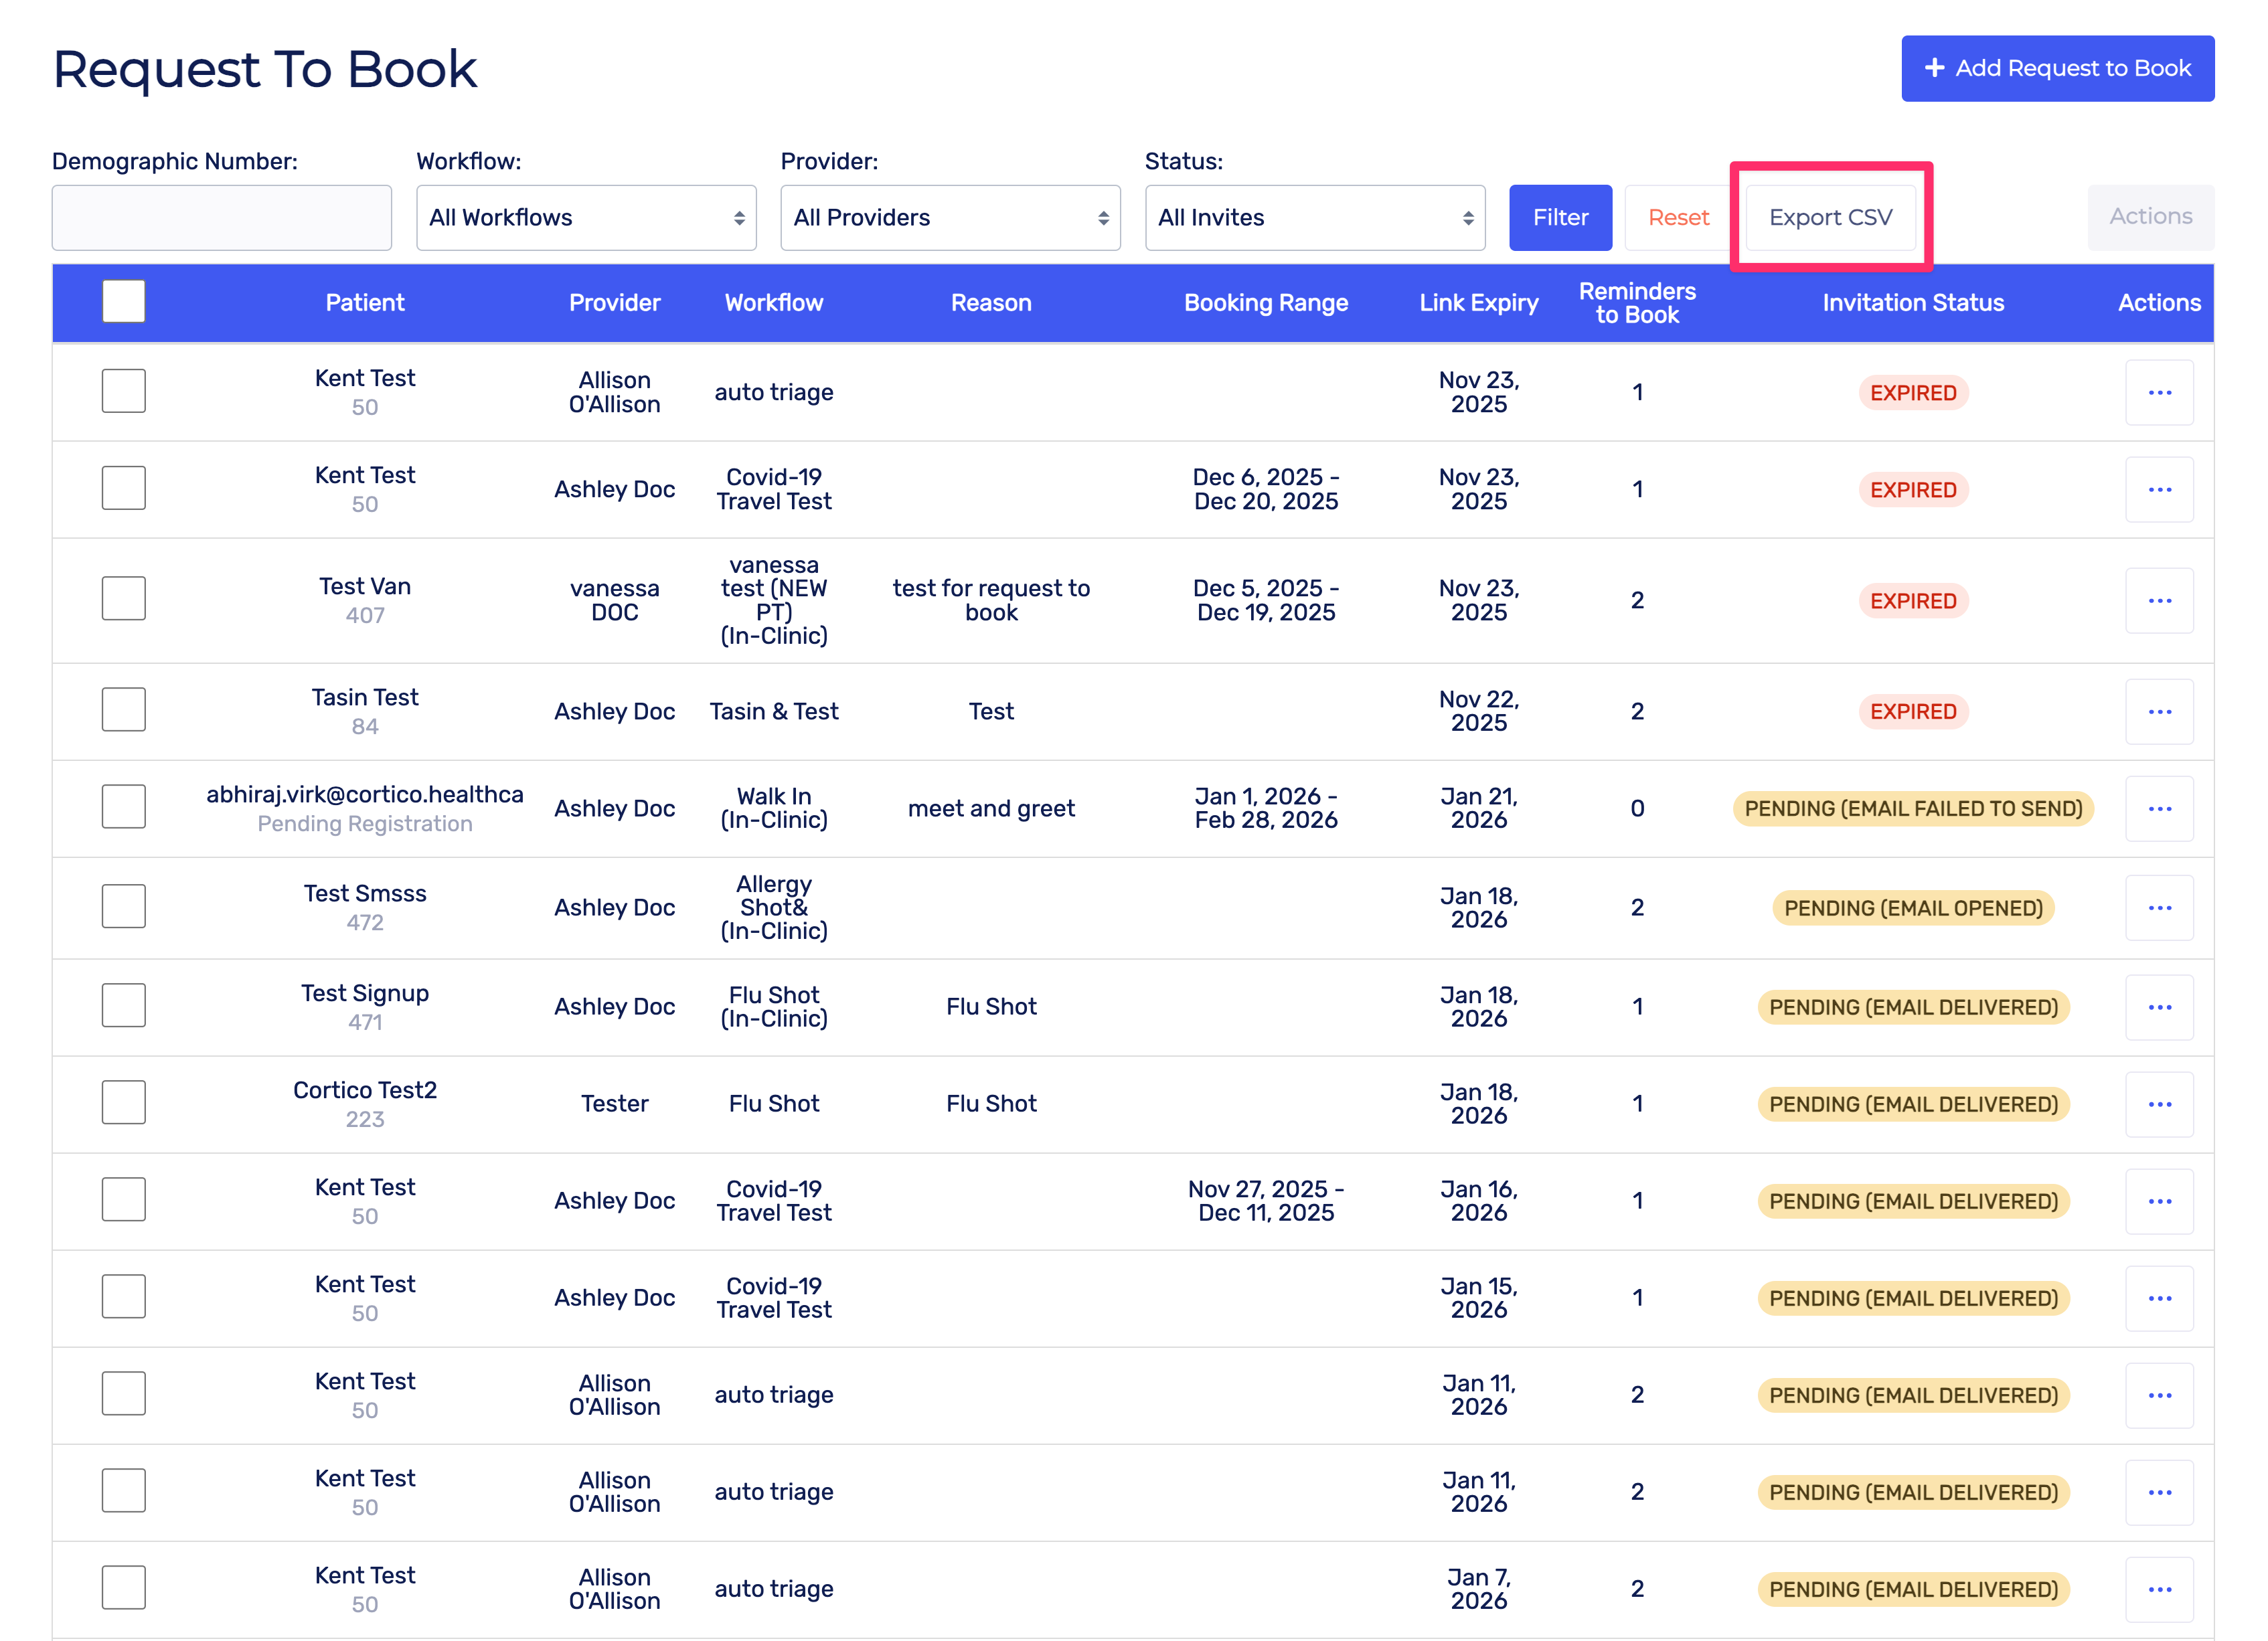Viewport: 2268px width, 1641px height.
Task: Expand the All Workflows dropdown
Action: pos(586,218)
